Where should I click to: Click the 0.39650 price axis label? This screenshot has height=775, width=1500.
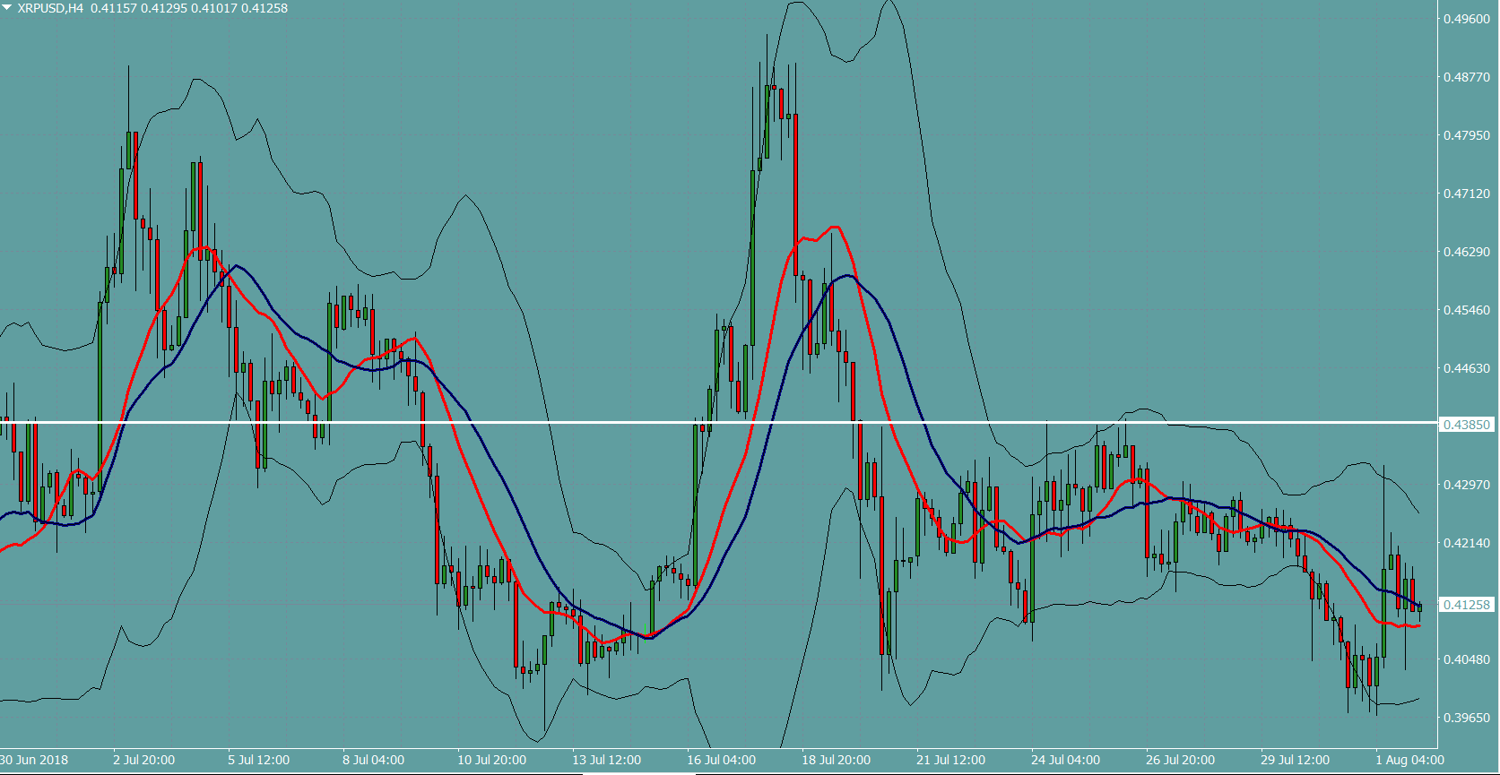click(1467, 718)
